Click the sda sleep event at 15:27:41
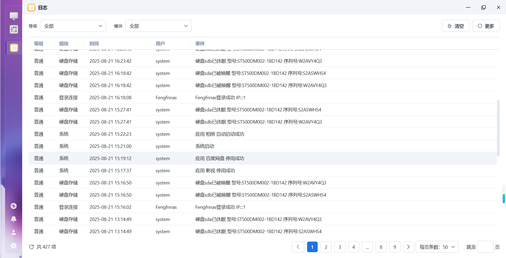 pos(258,110)
